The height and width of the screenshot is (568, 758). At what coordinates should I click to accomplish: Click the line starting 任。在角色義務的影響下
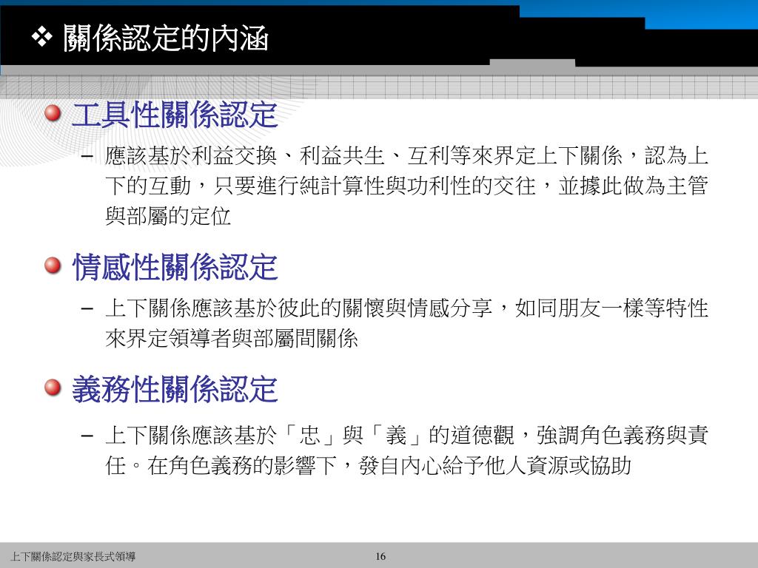[369, 466]
